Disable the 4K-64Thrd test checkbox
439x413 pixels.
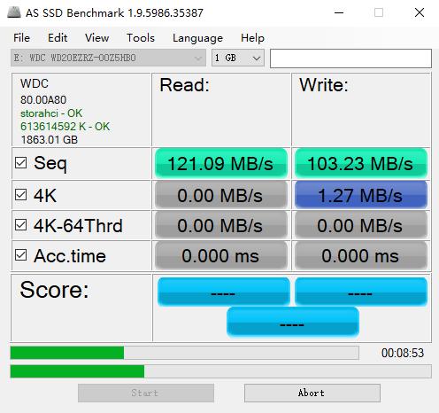[21, 225]
